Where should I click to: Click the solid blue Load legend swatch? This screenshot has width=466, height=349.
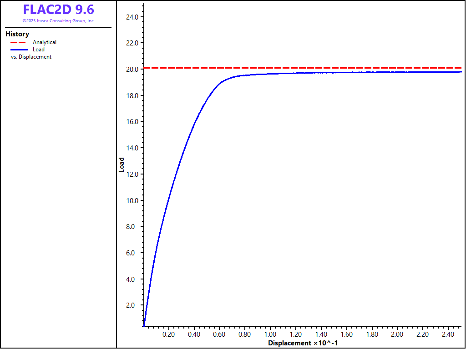coord(19,50)
